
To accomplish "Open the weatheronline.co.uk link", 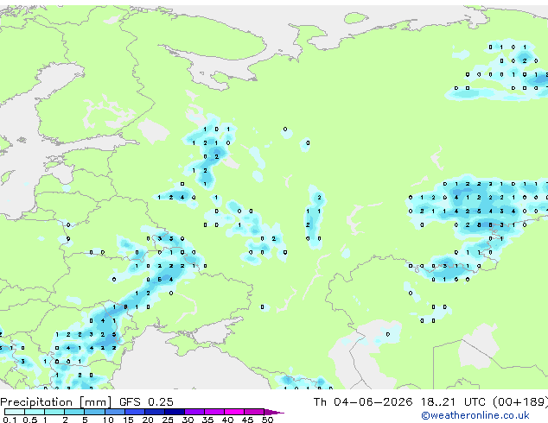I will point(475,415).
